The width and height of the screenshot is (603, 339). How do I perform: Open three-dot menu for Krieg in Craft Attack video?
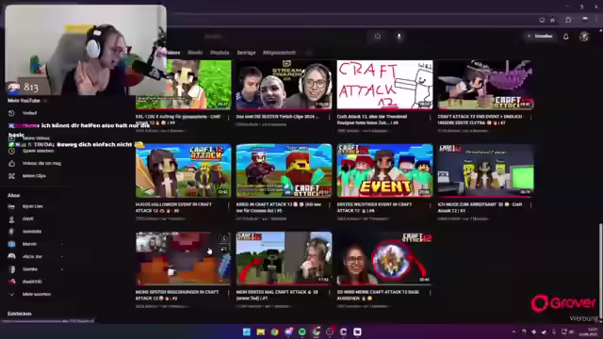[x=329, y=205]
